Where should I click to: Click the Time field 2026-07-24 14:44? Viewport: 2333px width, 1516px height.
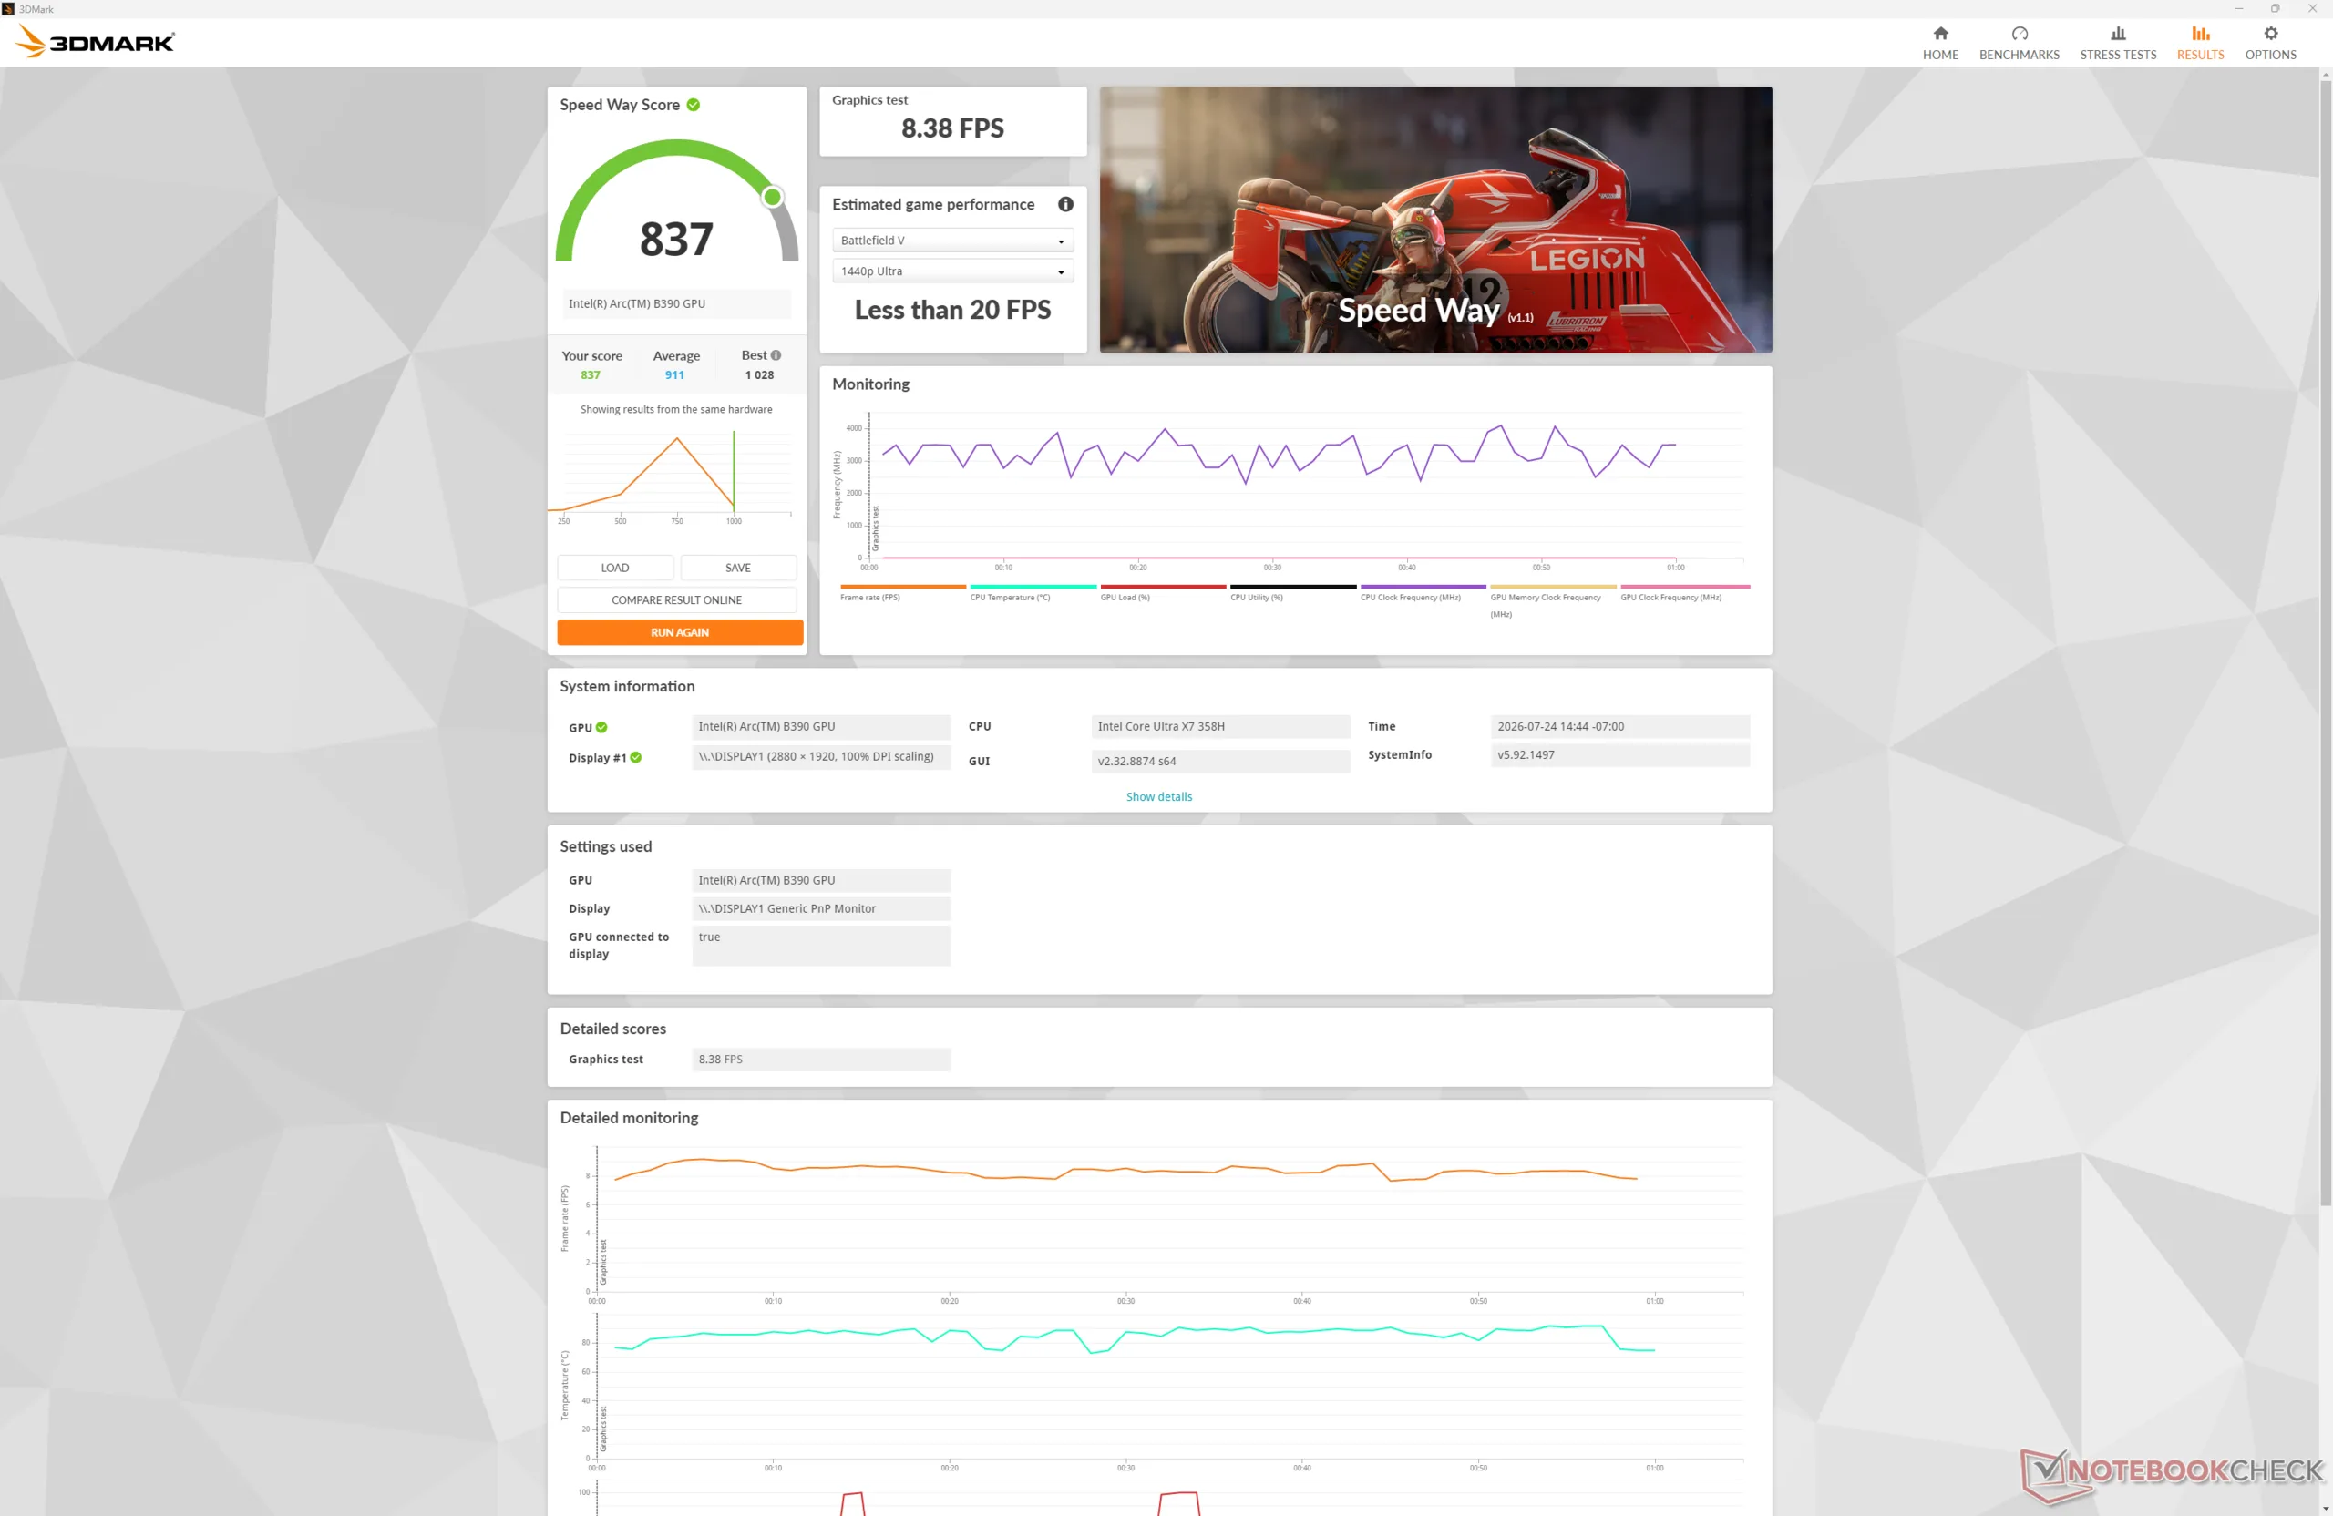1619,726
